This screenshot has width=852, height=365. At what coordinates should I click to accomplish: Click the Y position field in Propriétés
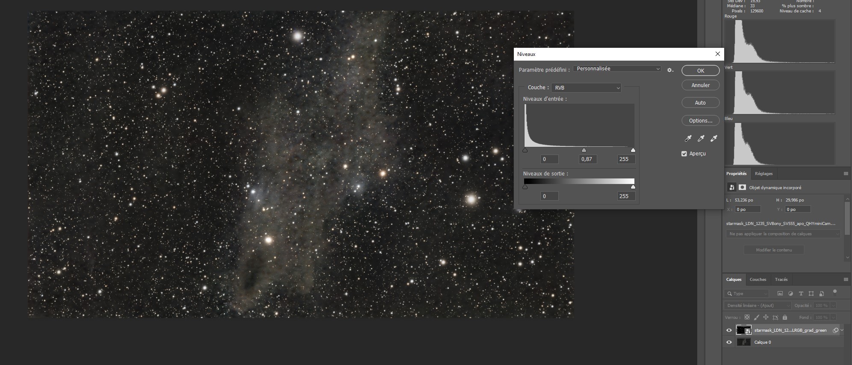pos(798,209)
